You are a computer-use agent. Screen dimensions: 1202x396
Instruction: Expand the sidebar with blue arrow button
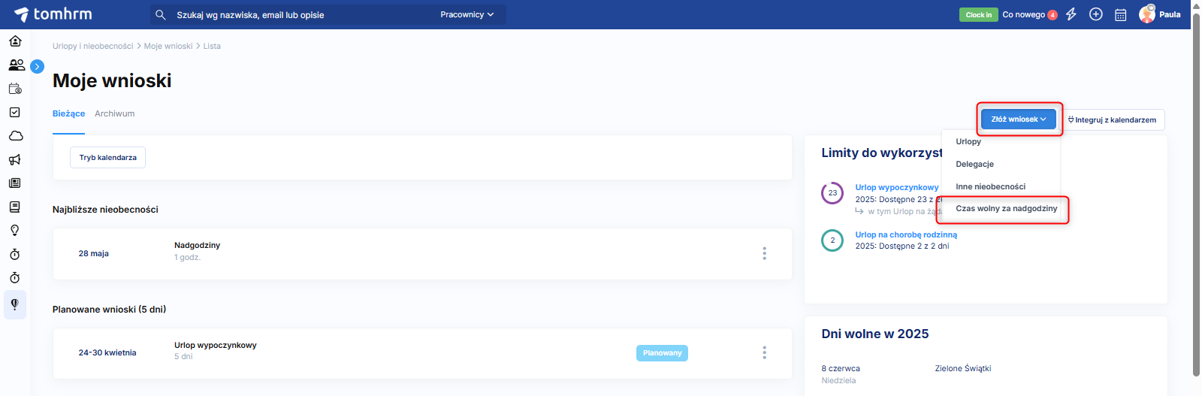click(37, 66)
